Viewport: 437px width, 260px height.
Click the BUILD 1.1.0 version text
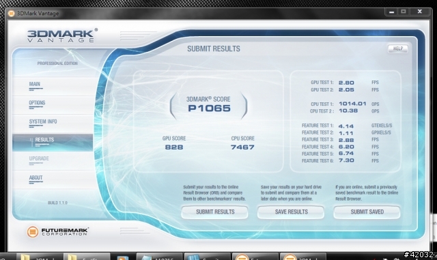pos(57,203)
